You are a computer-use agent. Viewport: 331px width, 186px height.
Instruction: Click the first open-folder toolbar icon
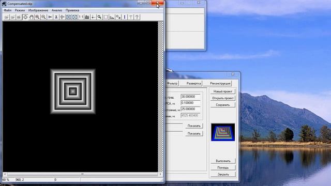(7, 17)
